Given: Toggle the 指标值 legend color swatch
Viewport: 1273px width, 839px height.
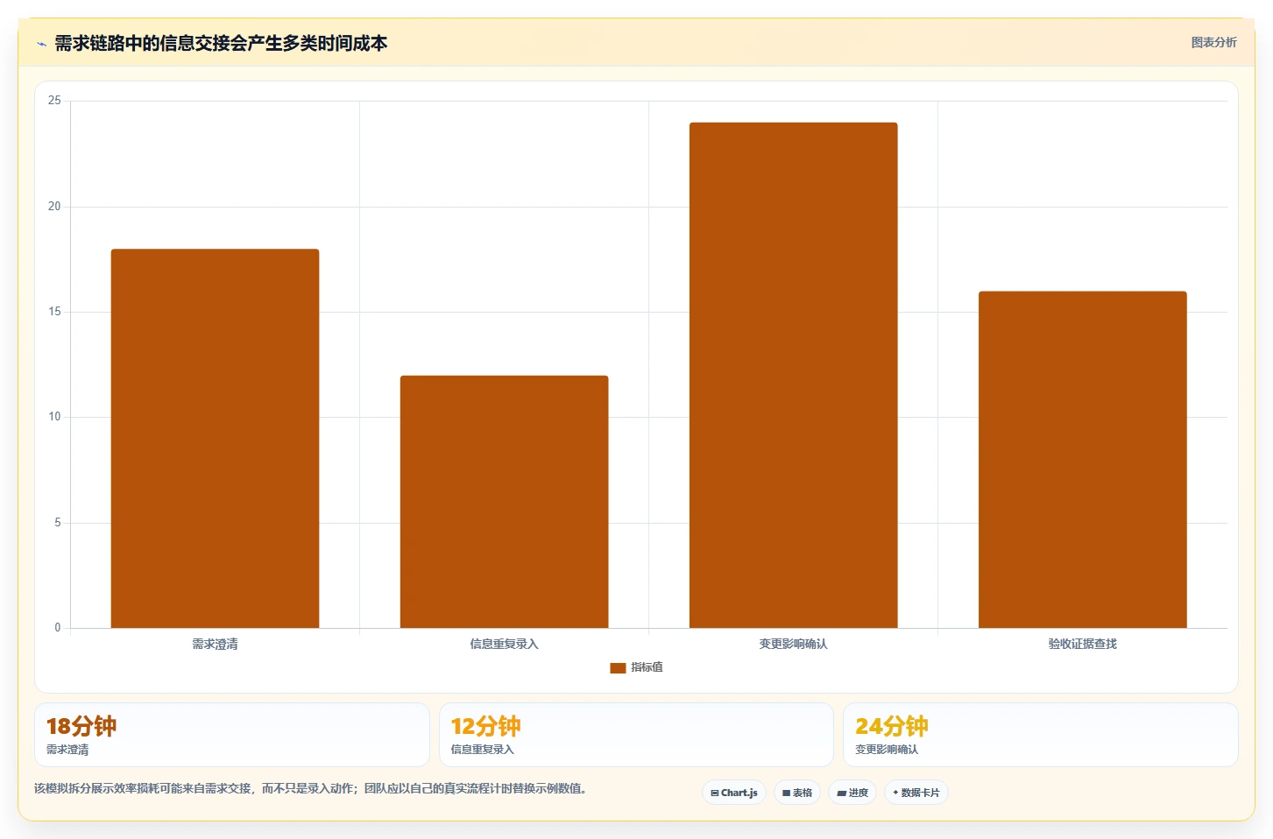Looking at the screenshot, I should 618,667.
